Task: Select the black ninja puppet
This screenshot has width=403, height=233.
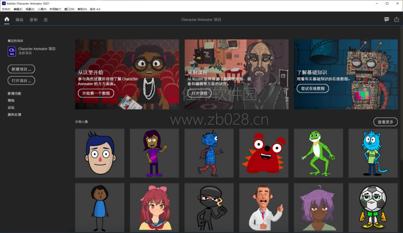Action: click(x=209, y=208)
